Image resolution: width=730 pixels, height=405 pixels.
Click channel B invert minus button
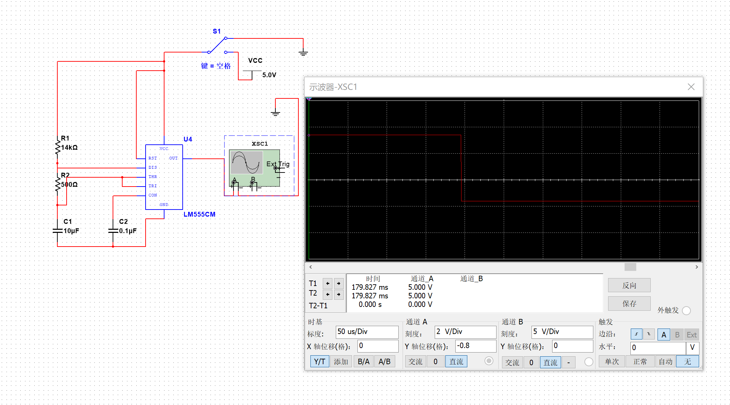pos(569,362)
